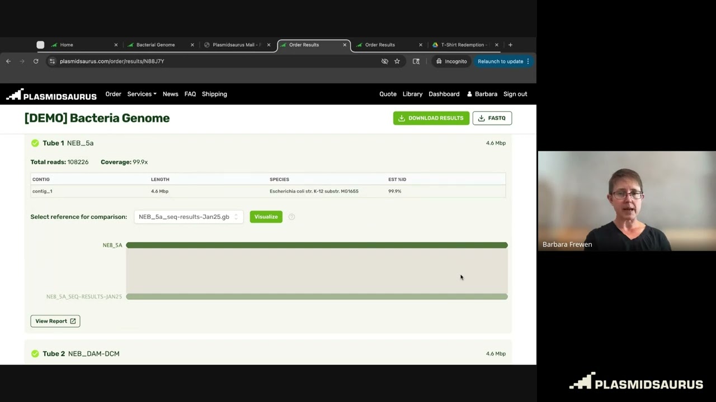Screen dimensions: 716x402
Task: Click the tab search button left of tabs
Action: (40, 45)
